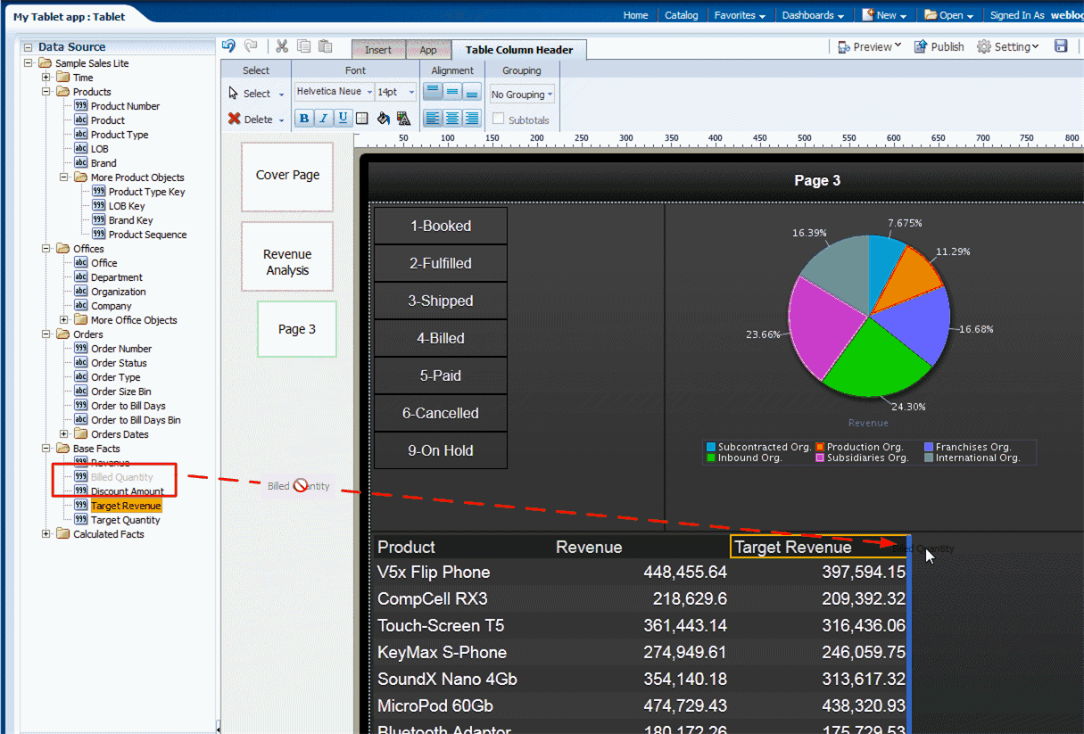The width and height of the screenshot is (1084, 734).
Task: Click the Order Status abc icon
Action: [80, 363]
